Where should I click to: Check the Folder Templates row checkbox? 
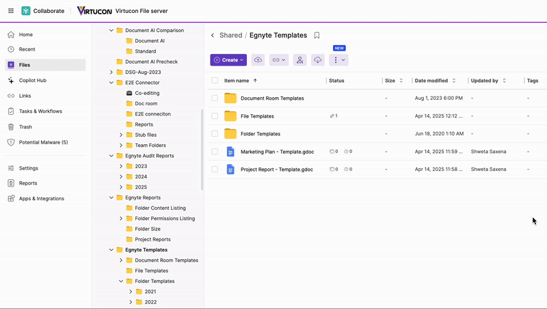pyautogui.click(x=215, y=133)
